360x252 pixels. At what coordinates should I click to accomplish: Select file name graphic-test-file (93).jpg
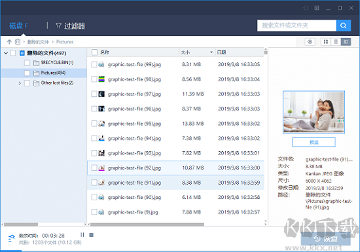tap(135, 153)
